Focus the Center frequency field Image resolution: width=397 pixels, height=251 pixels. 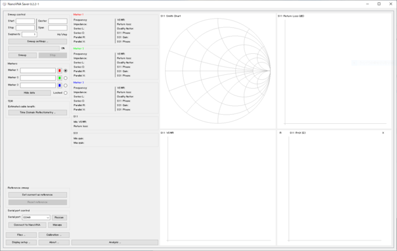point(58,21)
